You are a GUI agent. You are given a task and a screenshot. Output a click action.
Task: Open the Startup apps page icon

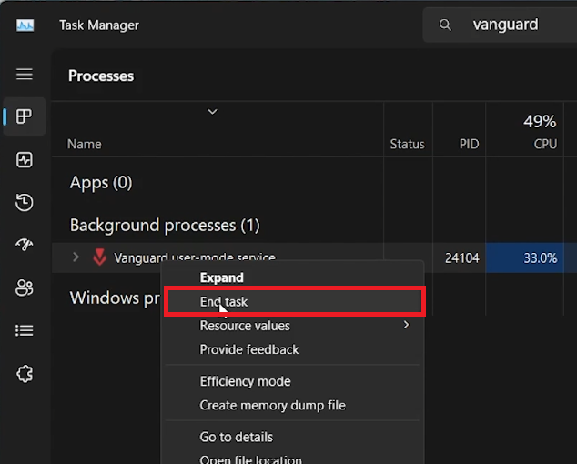[25, 245]
